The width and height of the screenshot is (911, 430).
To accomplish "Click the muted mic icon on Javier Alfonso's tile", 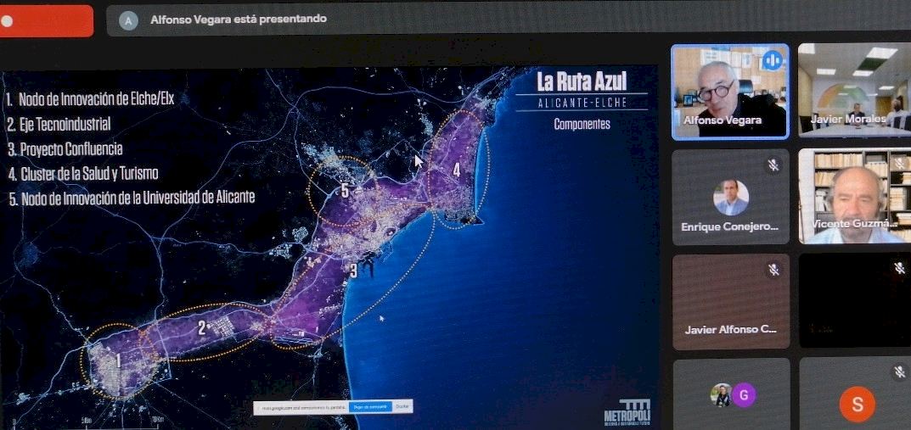I will click(773, 270).
